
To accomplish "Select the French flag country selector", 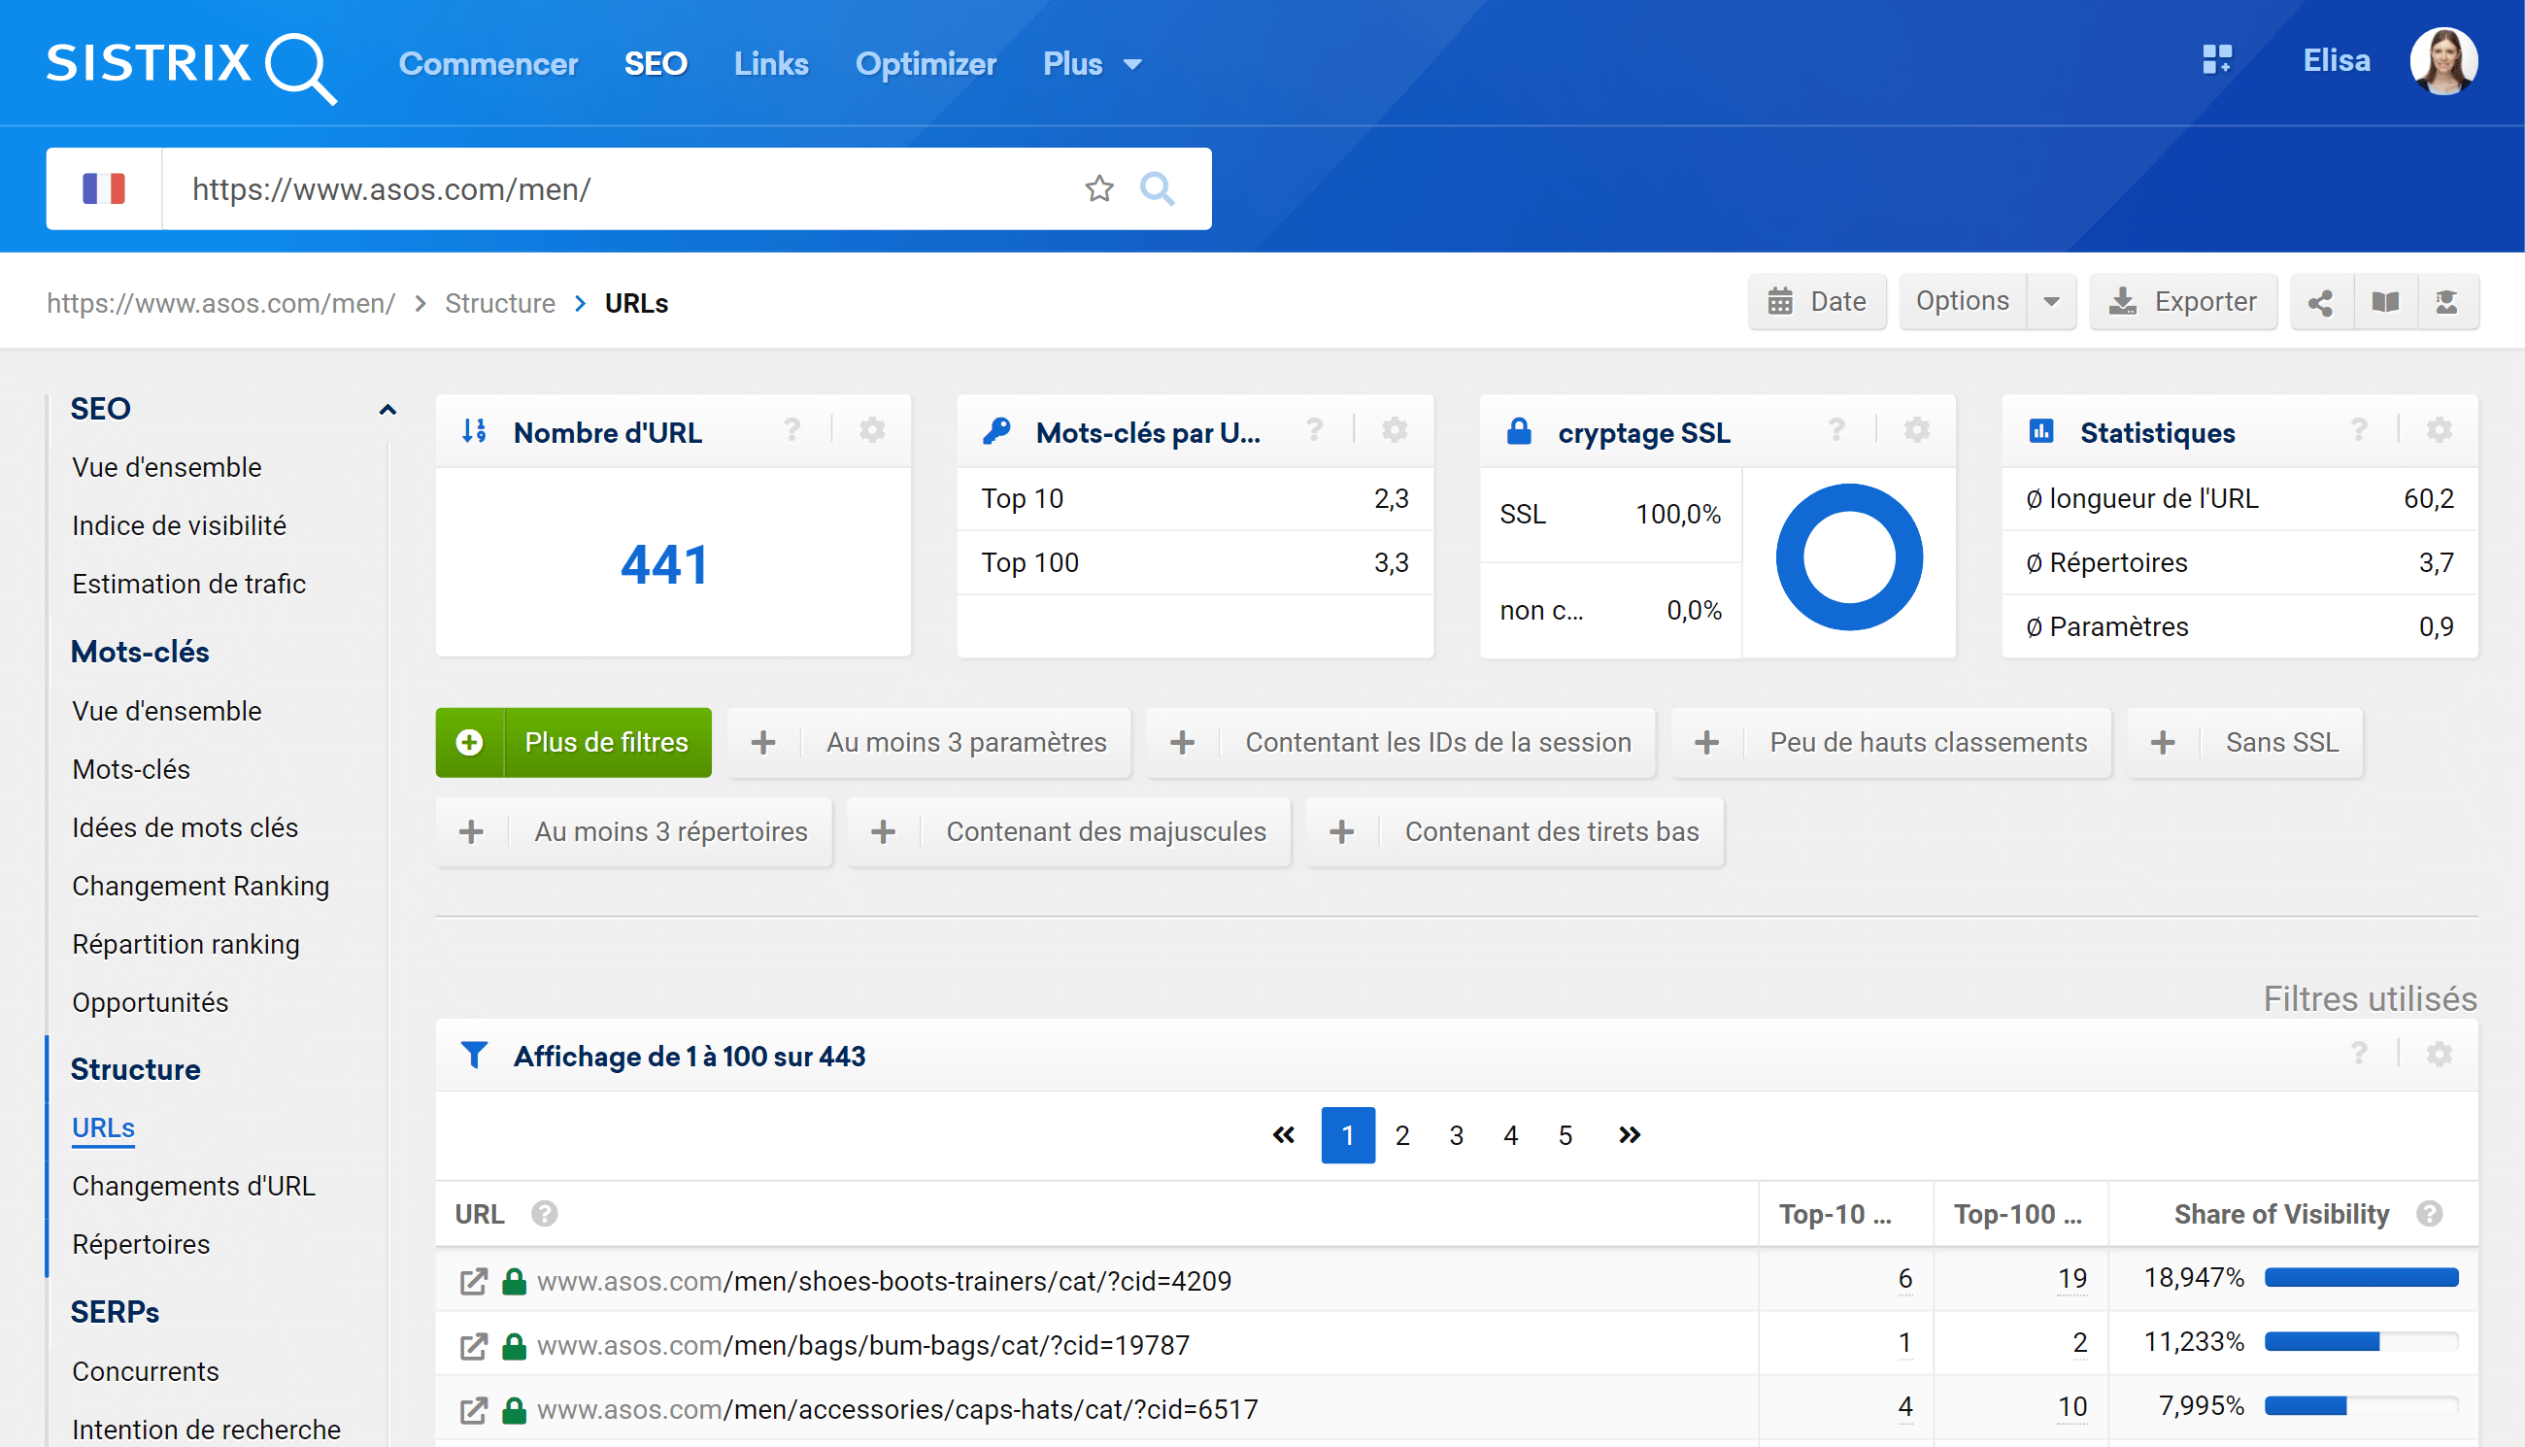I will (x=103, y=188).
